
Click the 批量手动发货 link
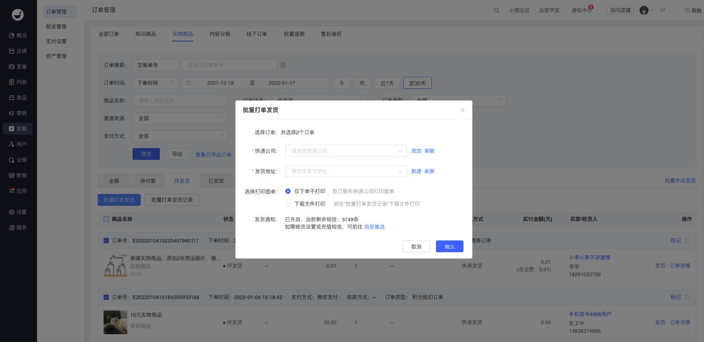pos(680,180)
